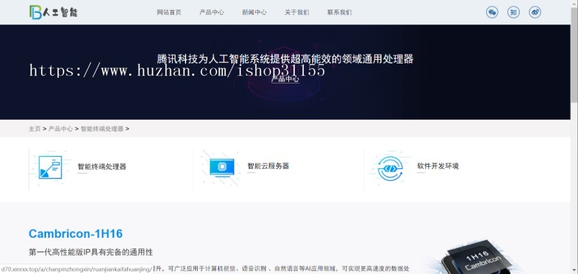Open the Weibo social icon
This screenshot has width=578, height=274.
coord(535,12)
